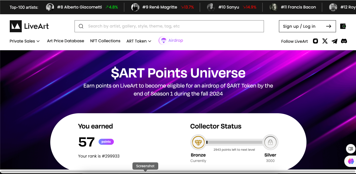Screen dimensions: 356x174
Task: Click the "Follow LiveArt" label
Action: [x=294, y=41]
